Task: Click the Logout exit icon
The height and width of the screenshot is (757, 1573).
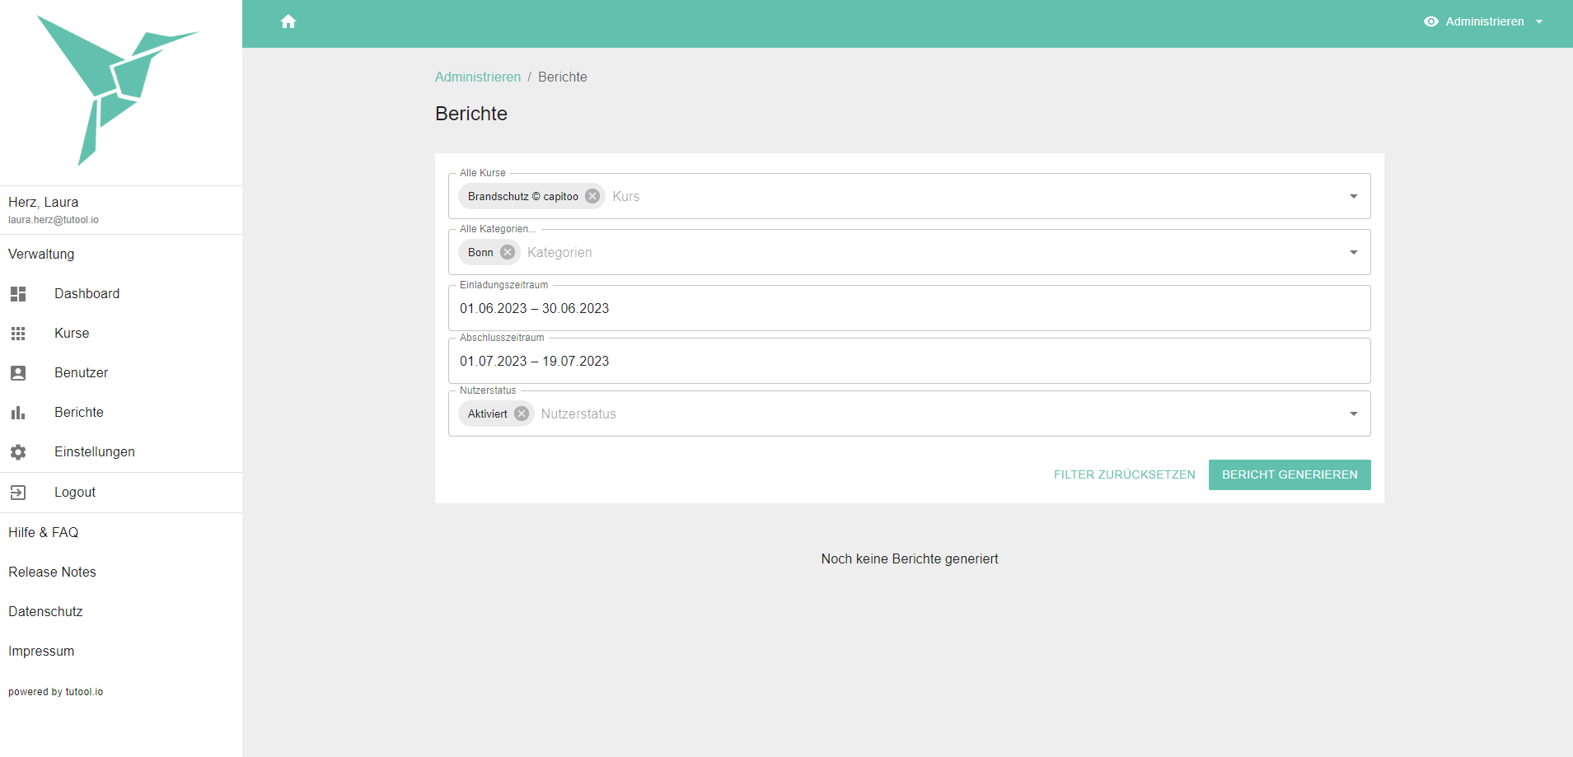Action: click(x=18, y=493)
